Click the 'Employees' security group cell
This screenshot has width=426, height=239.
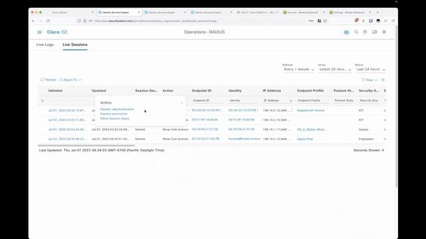[x=366, y=139]
